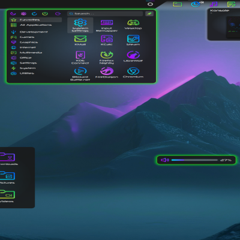Open the Development category
The height and width of the screenshot is (240, 240).
(35, 32)
